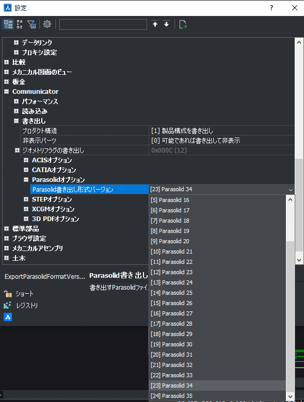Click the ExportParasolidFormatVers... variable name
Screen dimensions: 304x402
click(x=45, y=277)
